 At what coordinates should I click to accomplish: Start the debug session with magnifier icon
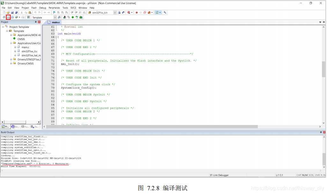pos(129,12)
